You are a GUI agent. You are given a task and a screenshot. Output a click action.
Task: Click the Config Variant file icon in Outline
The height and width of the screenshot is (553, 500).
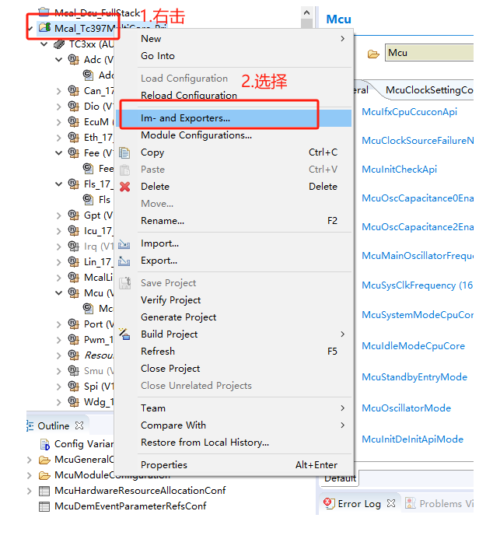click(x=44, y=444)
